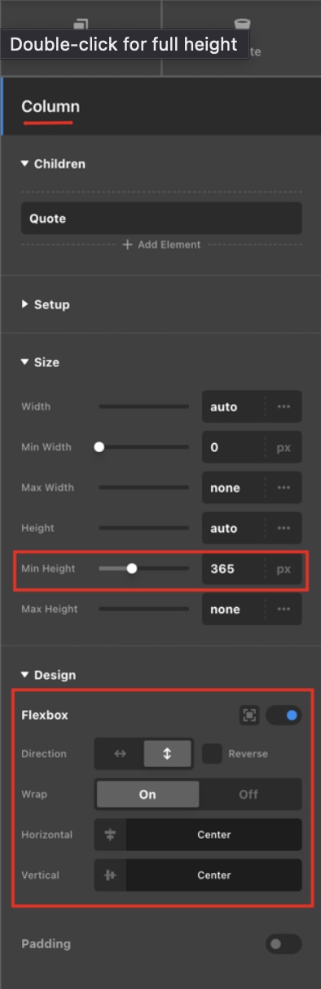
Task: Collapse the Design section
Action: [49, 675]
